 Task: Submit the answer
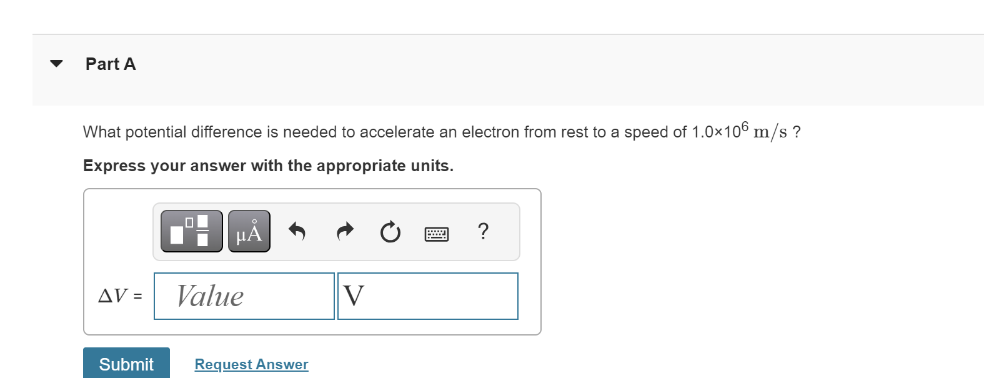(x=126, y=363)
